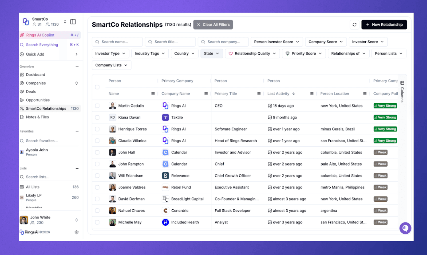Open State filter dropdown
The height and width of the screenshot is (255, 427).
pyautogui.click(x=212, y=53)
